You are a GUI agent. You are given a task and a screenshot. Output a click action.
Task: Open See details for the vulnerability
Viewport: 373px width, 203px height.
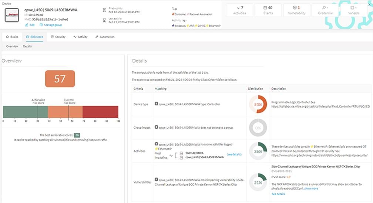278,194
